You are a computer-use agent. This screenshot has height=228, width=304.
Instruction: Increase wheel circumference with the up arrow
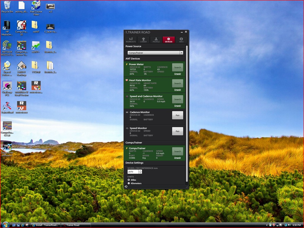point(140,171)
